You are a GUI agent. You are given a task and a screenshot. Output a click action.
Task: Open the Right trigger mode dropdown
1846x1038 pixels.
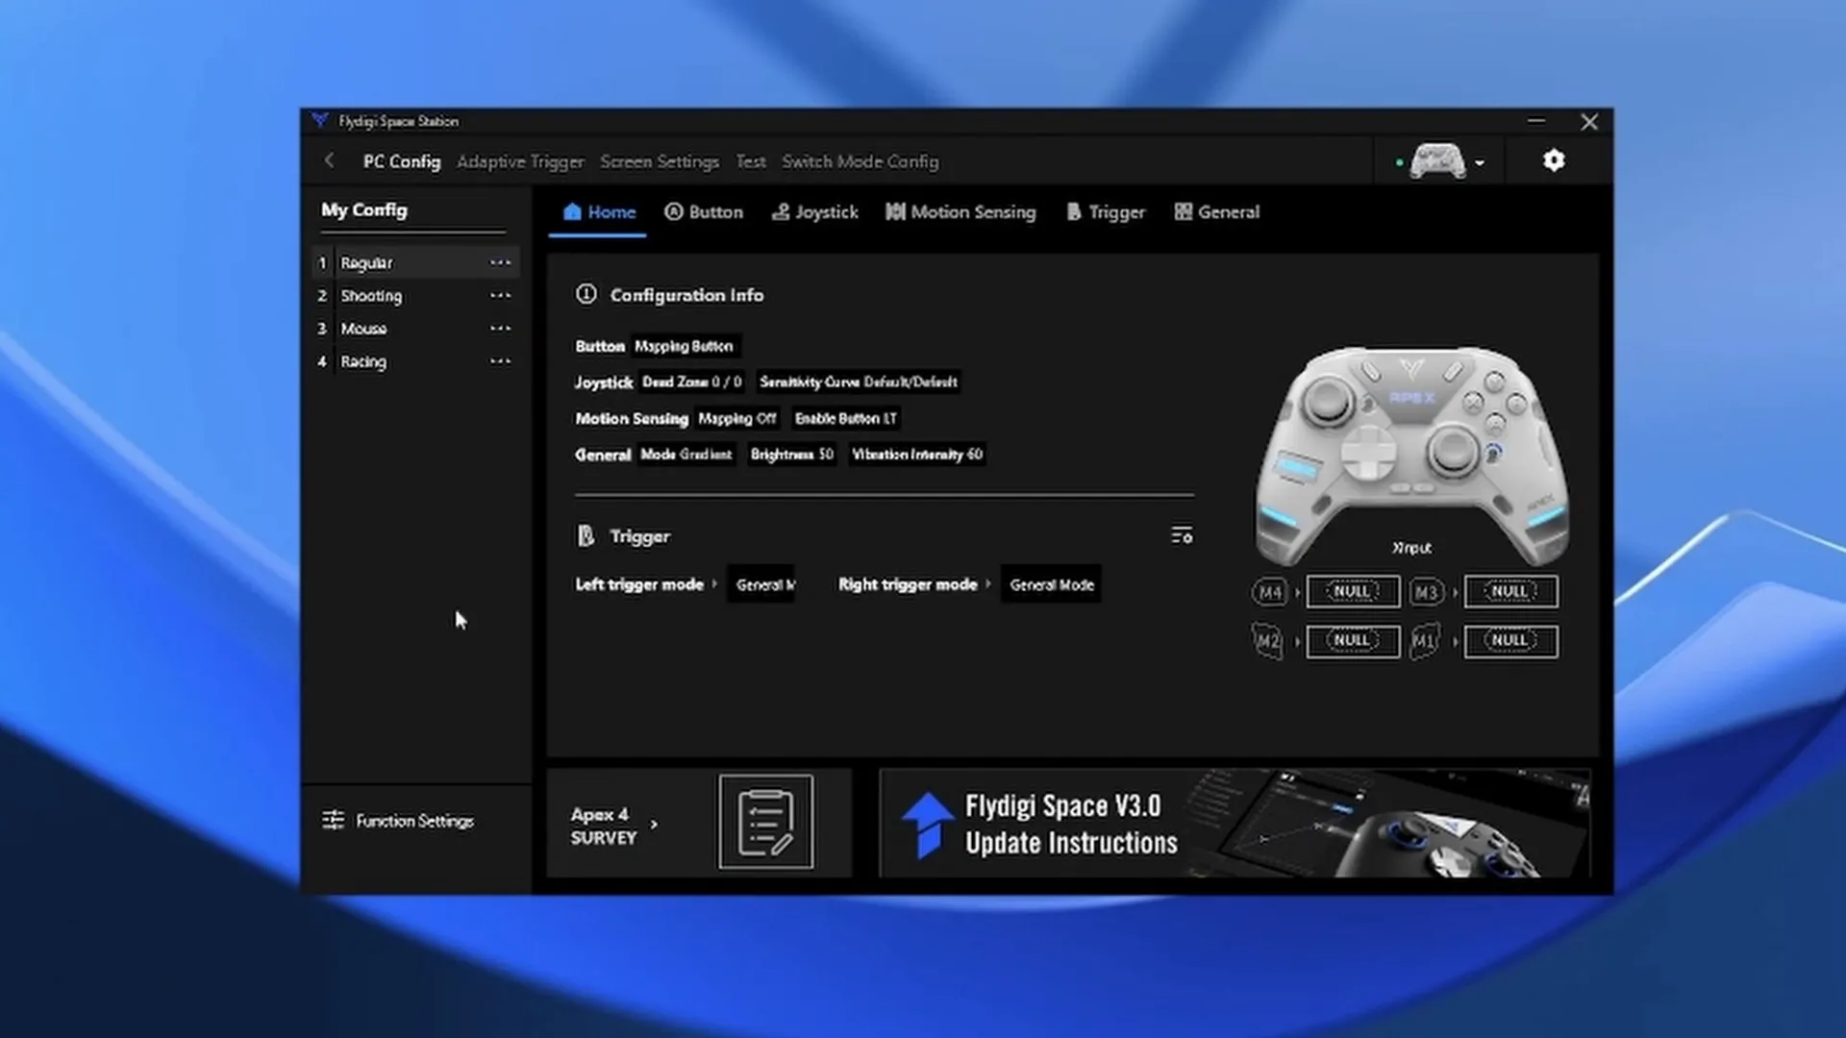1051,584
